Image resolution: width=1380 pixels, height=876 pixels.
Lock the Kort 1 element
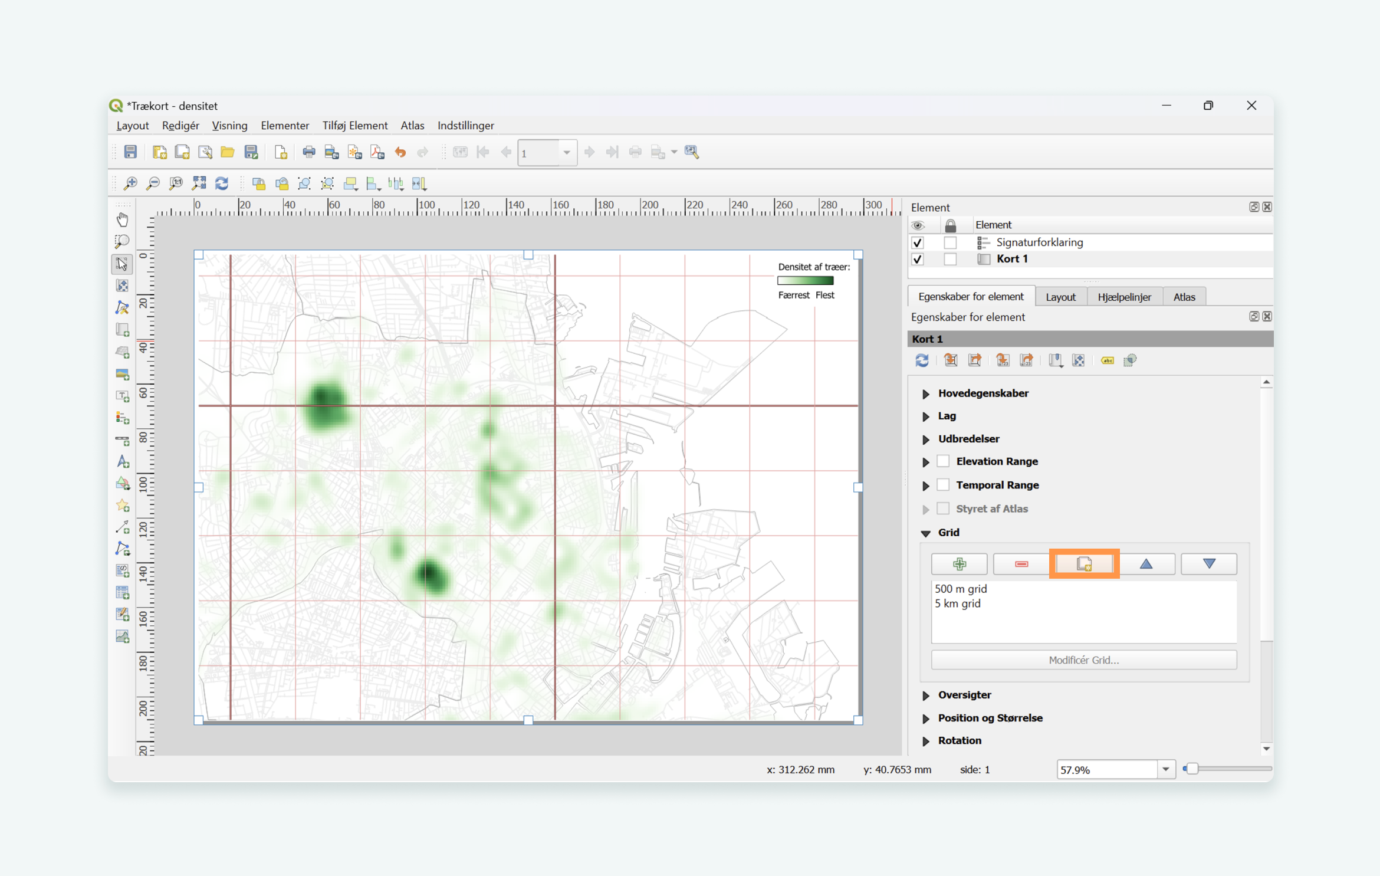tap(951, 259)
